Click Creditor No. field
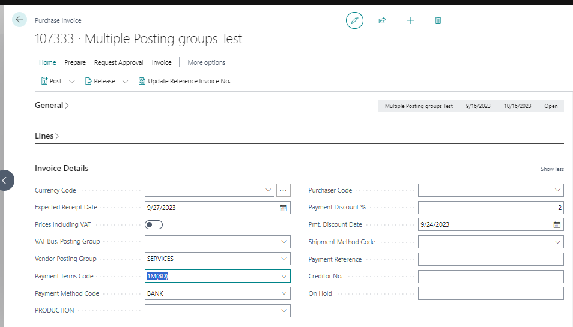This screenshot has width=573, height=327. (x=491, y=276)
